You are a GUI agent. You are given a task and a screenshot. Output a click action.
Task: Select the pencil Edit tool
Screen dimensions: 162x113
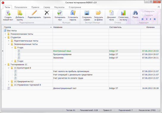tap(34, 13)
